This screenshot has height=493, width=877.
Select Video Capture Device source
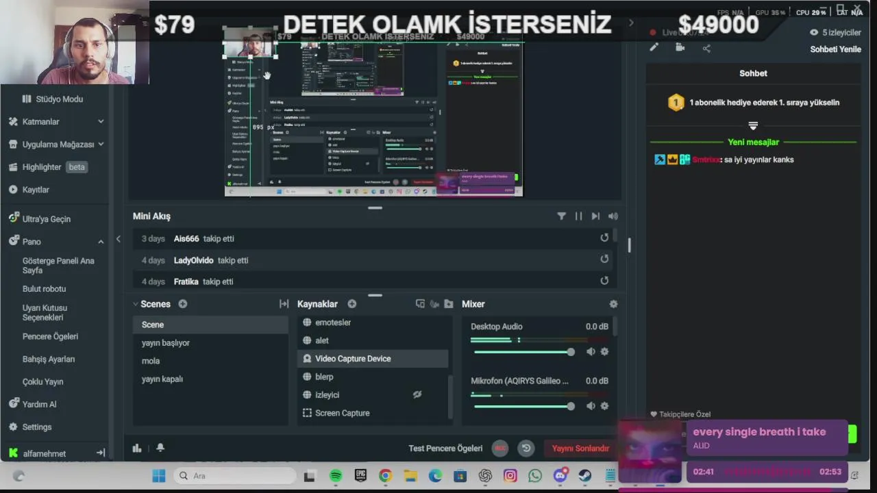point(373,359)
